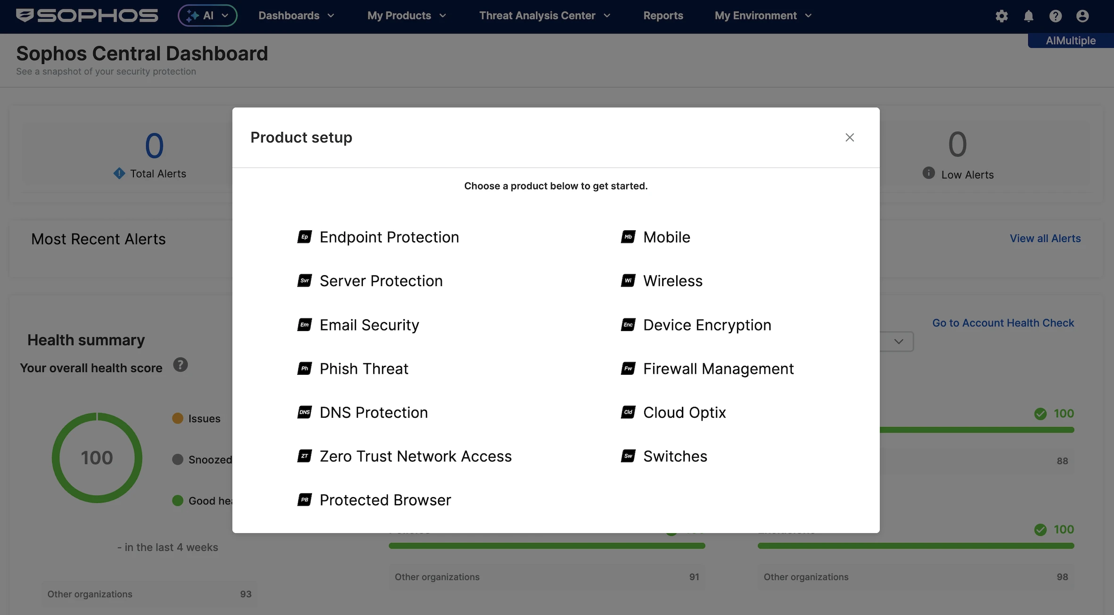Click the Device Encryption Enc icon
The height and width of the screenshot is (615, 1114).
(628, 324)
